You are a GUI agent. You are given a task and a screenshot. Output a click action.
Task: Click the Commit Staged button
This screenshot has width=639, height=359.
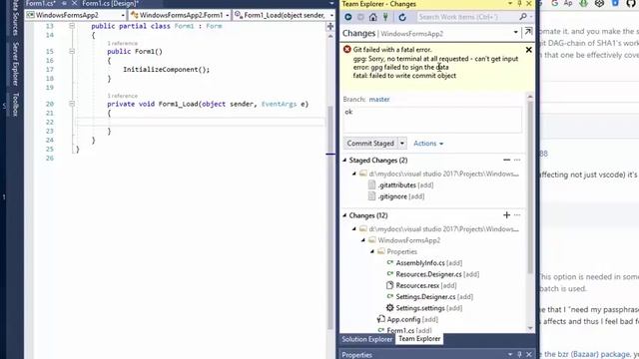tap(370, 144)
